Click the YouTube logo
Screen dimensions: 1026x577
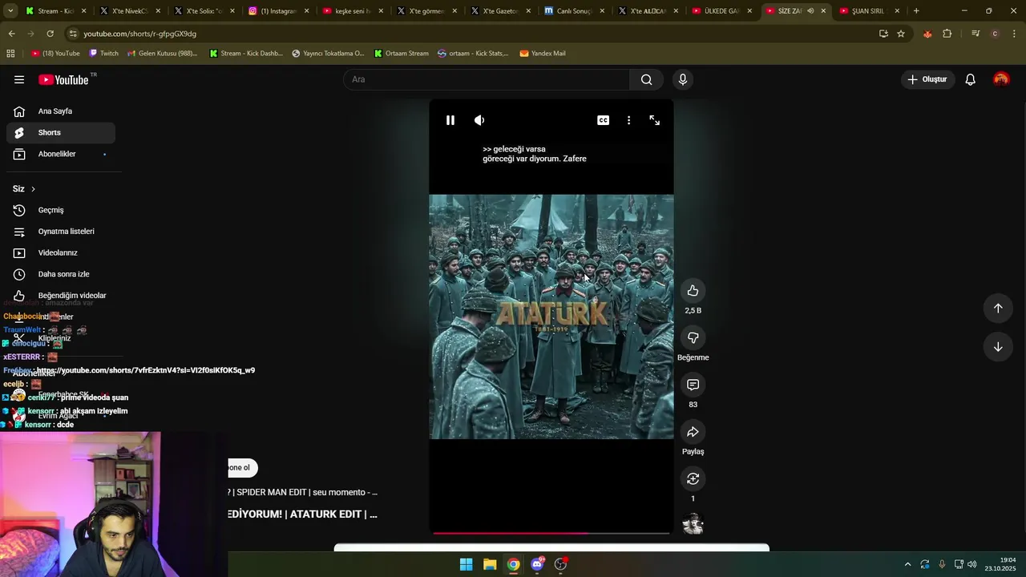point(63,79)
